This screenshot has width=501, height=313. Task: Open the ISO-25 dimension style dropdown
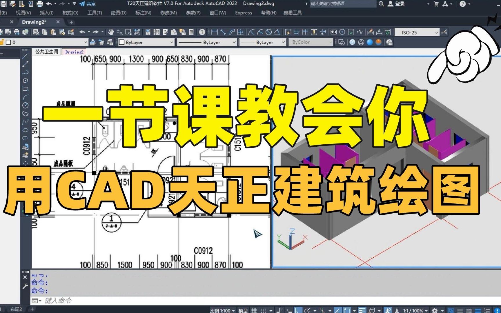point(437,32)
